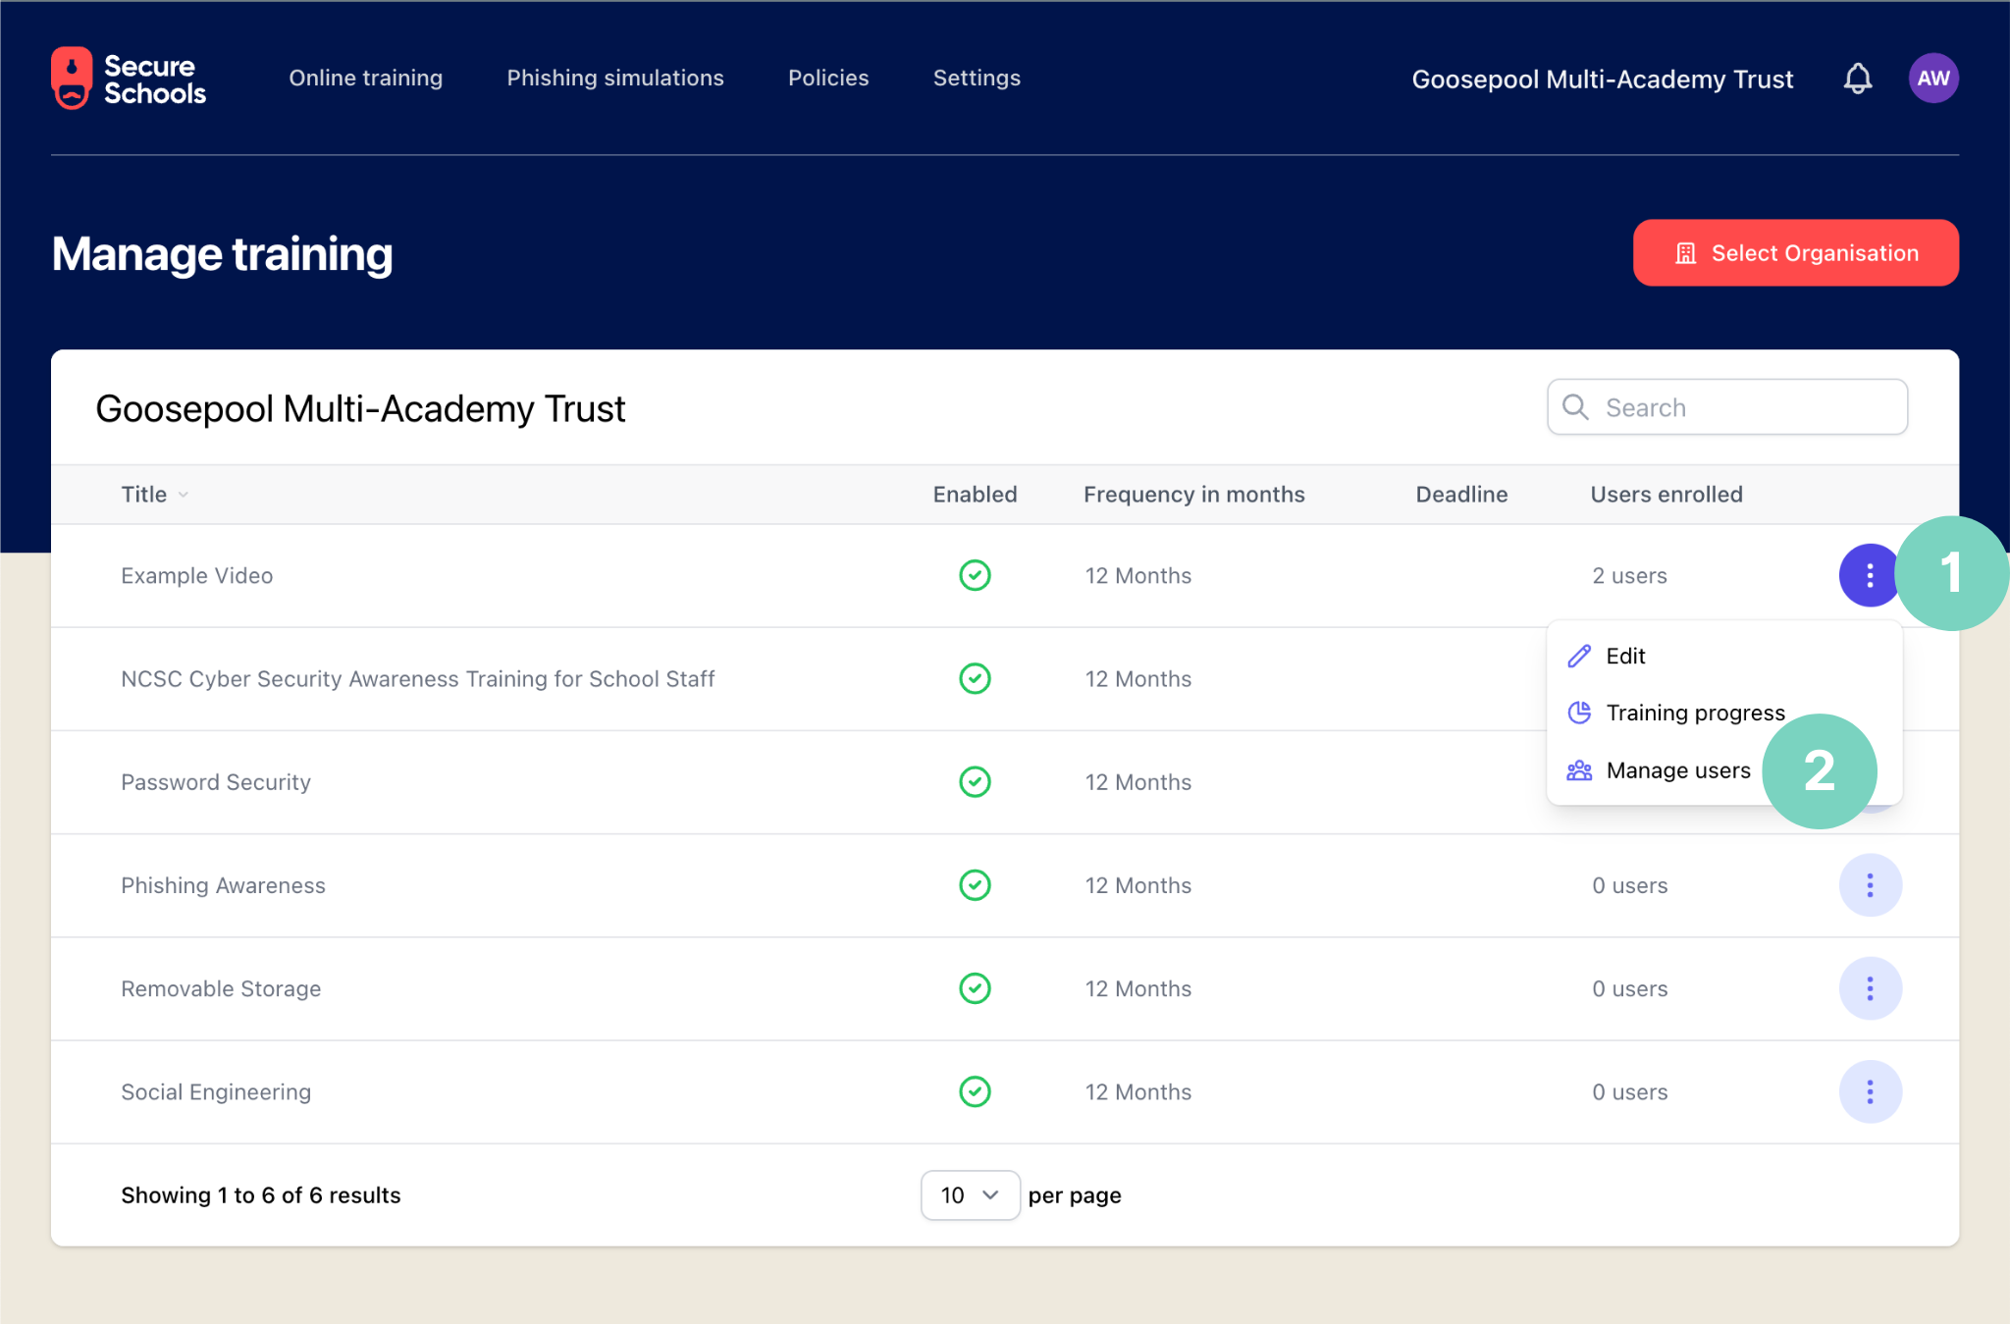The width and height of the screenshot is (2010, 1324).
Task: Click 12 Months in Social Engineering row
Action: click(x=1138, y=1092)
